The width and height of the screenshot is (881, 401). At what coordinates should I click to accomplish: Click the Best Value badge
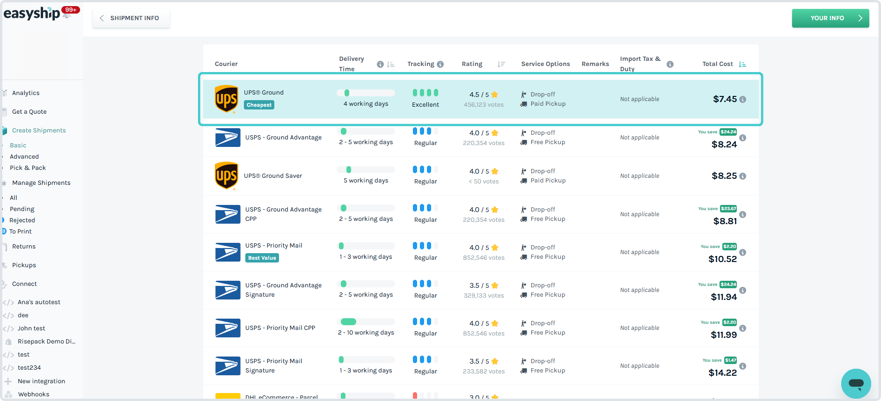point(262,258)
